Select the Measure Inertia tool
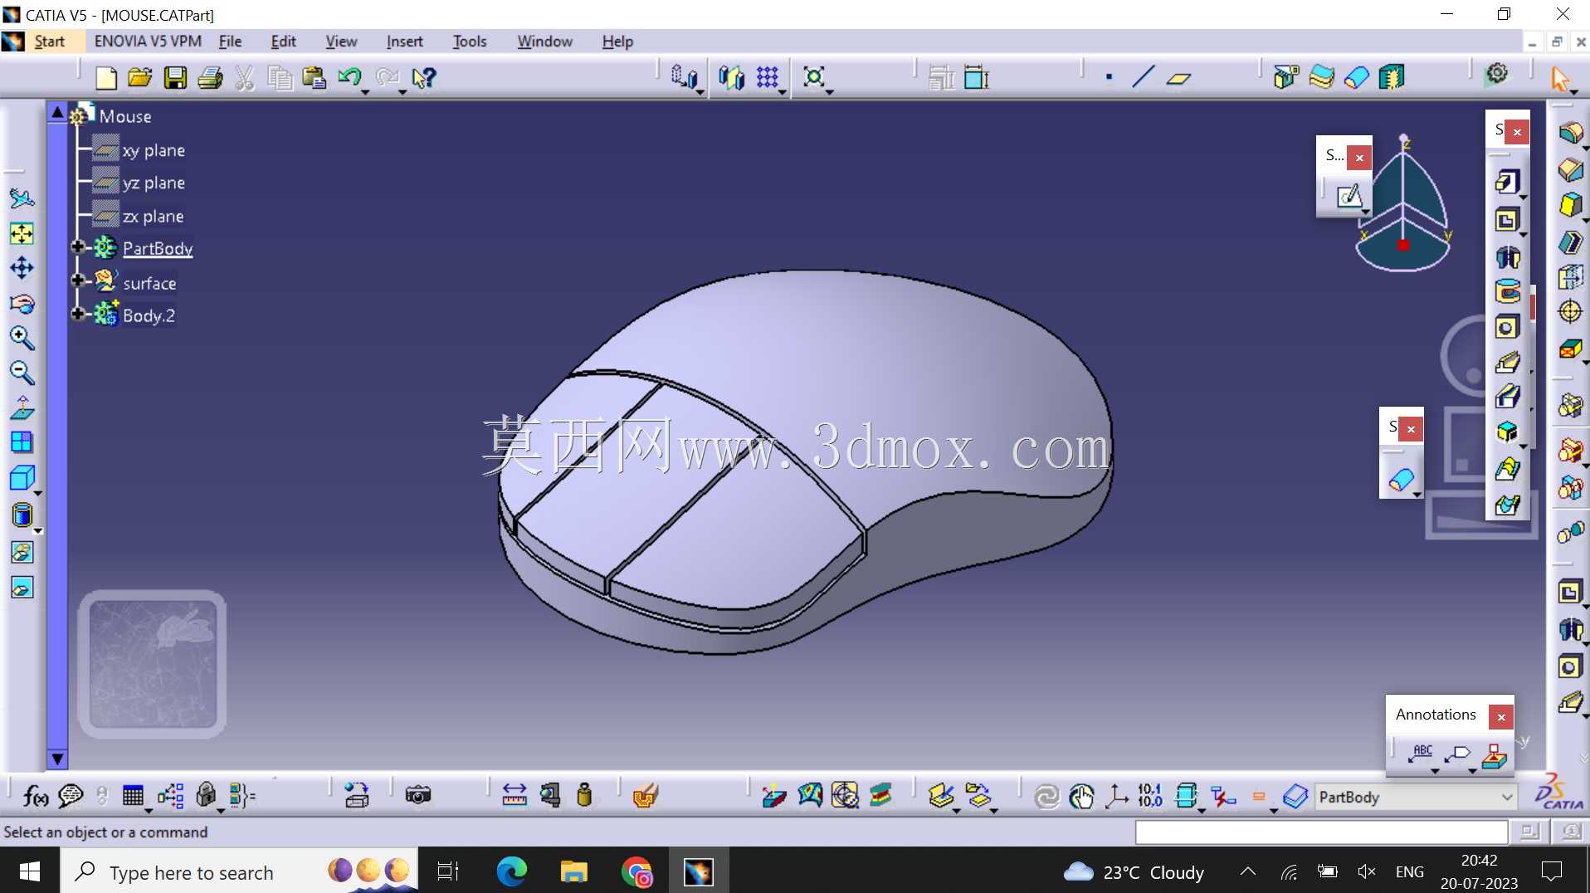Viewport: 1590px width, 893px height. click(584, 796)
